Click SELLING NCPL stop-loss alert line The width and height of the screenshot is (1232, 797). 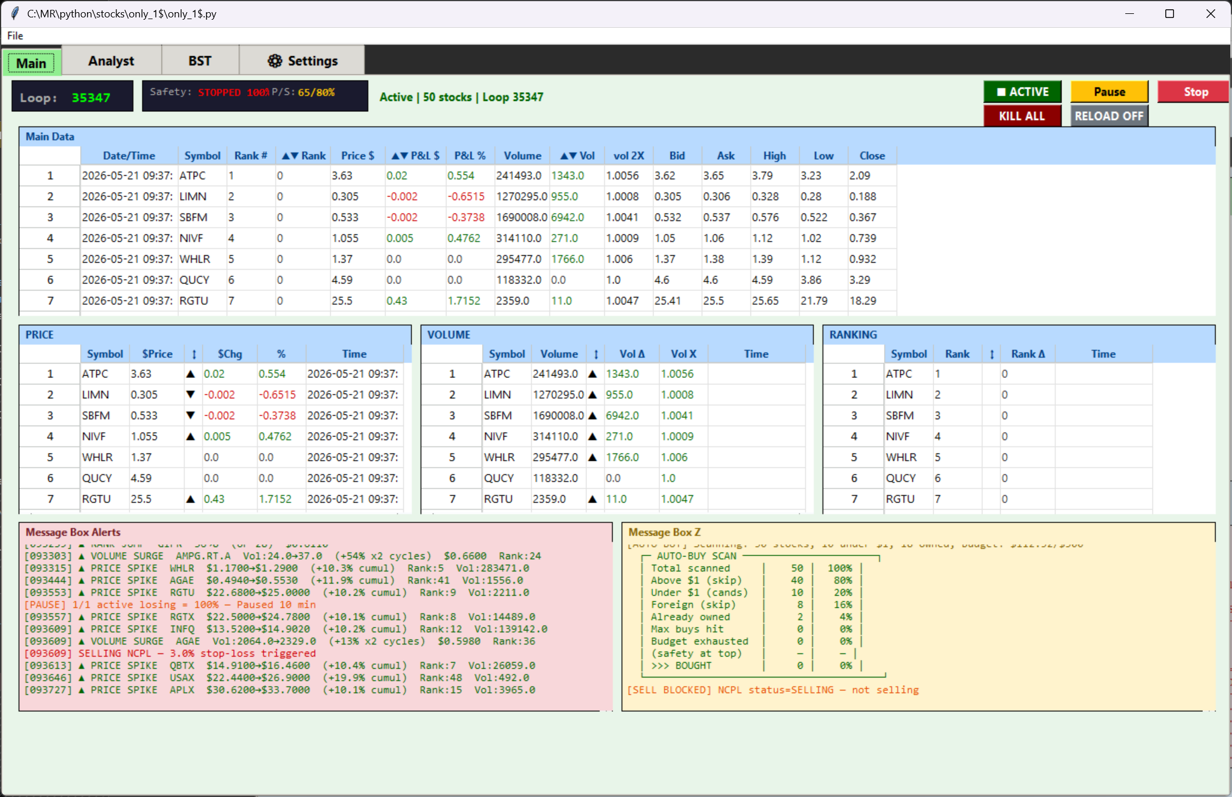(x=170, y=653)
